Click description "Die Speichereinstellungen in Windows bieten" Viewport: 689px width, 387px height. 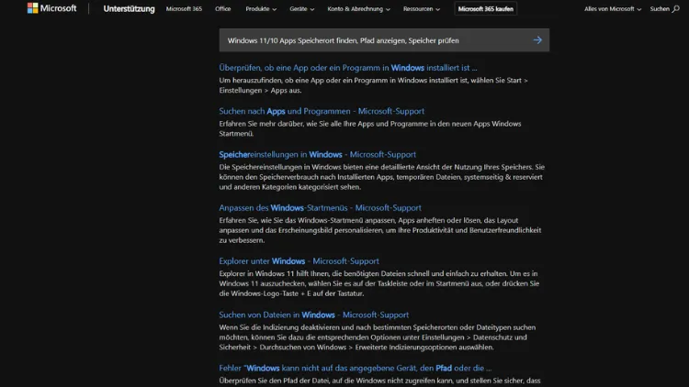tap(382, 177)
